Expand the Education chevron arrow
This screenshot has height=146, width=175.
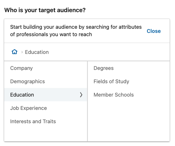tap(81, 95)
